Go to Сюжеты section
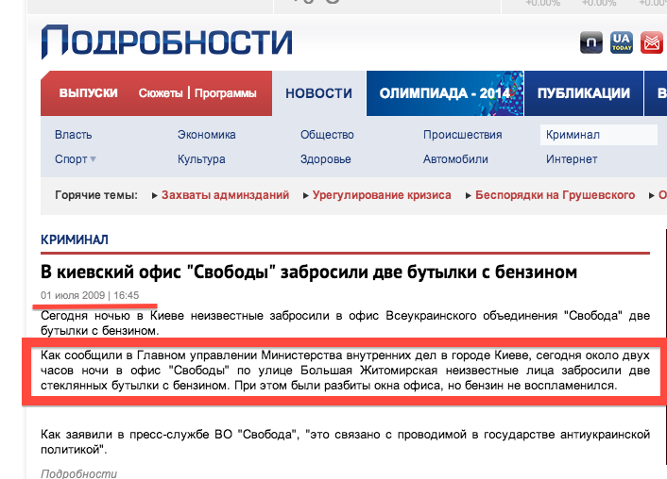Viewport: 667px width, 479px height. pyautogui.click(x=161, y=93)
